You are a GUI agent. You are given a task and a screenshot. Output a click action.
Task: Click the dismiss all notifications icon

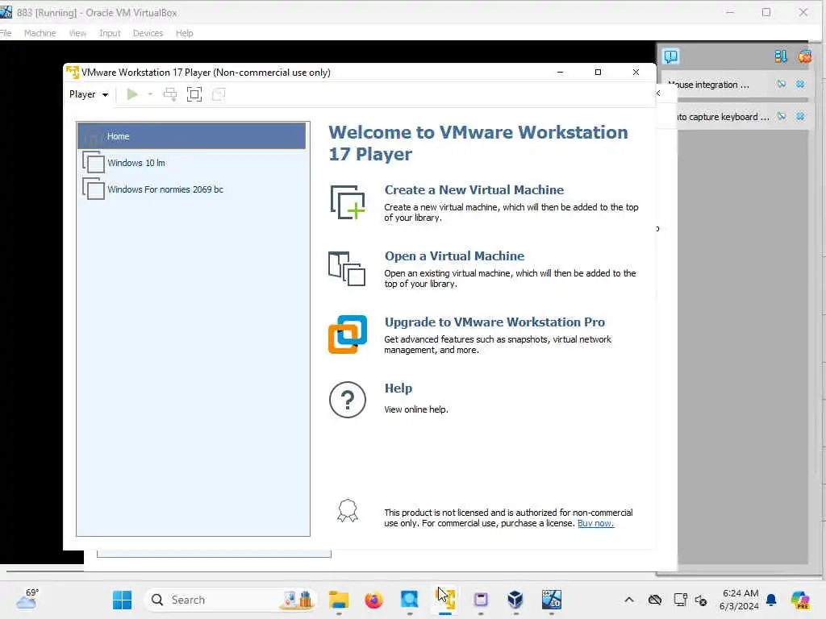pos(804,56)
